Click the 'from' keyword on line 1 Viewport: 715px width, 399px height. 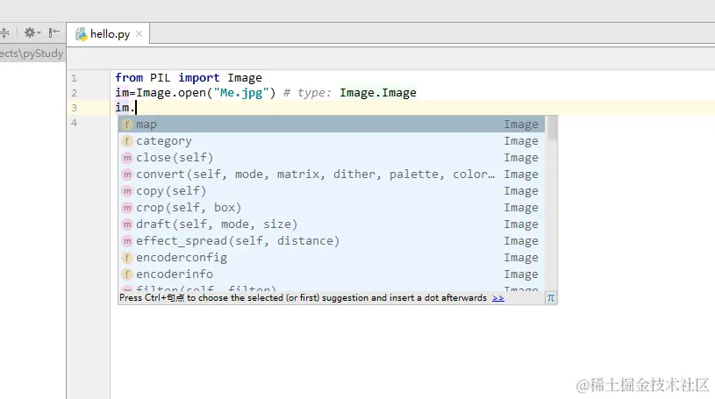tap(129, 78)
